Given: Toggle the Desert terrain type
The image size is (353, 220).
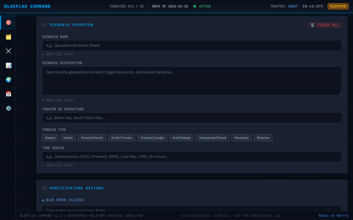Looking at the screenshot, I should (50, 137).
